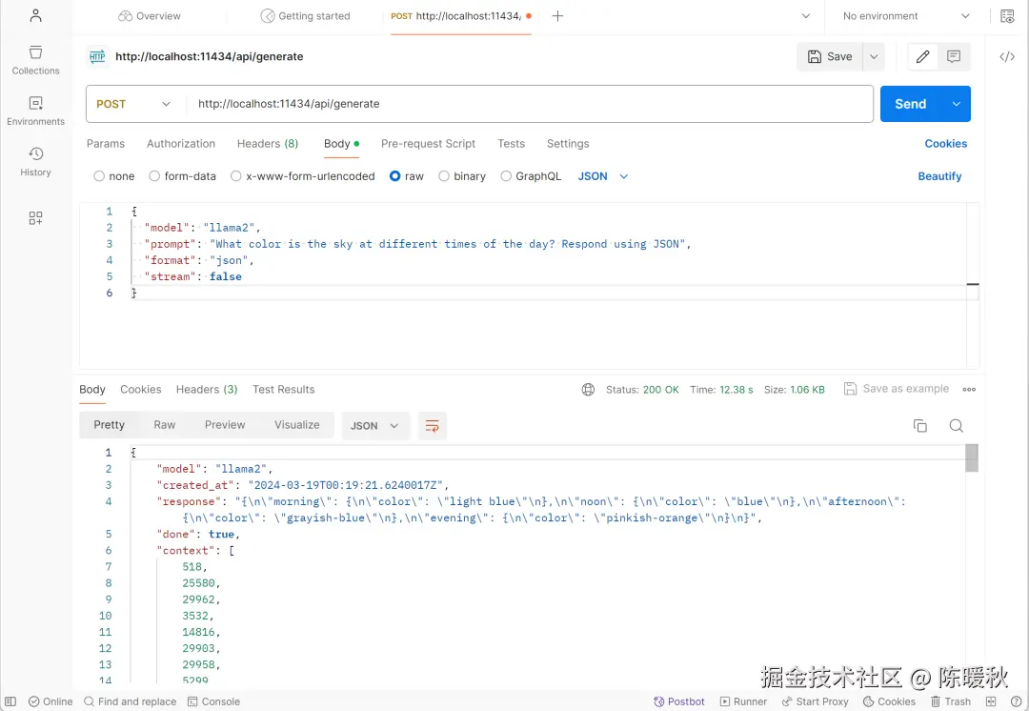This screenshot has width=1029, height=711.
Task: Open the response Headers (3) tab
Action: (x=207, y=389)
